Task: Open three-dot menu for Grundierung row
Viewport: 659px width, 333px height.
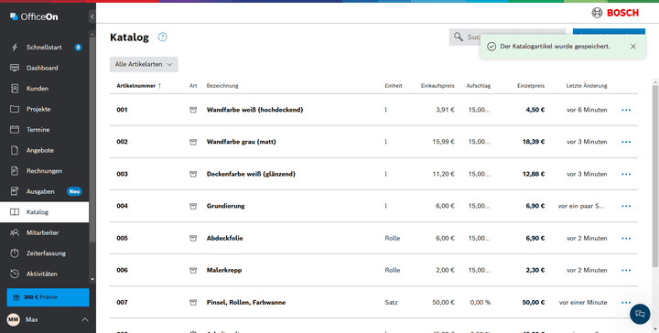Action: click(x=626, y=206)
